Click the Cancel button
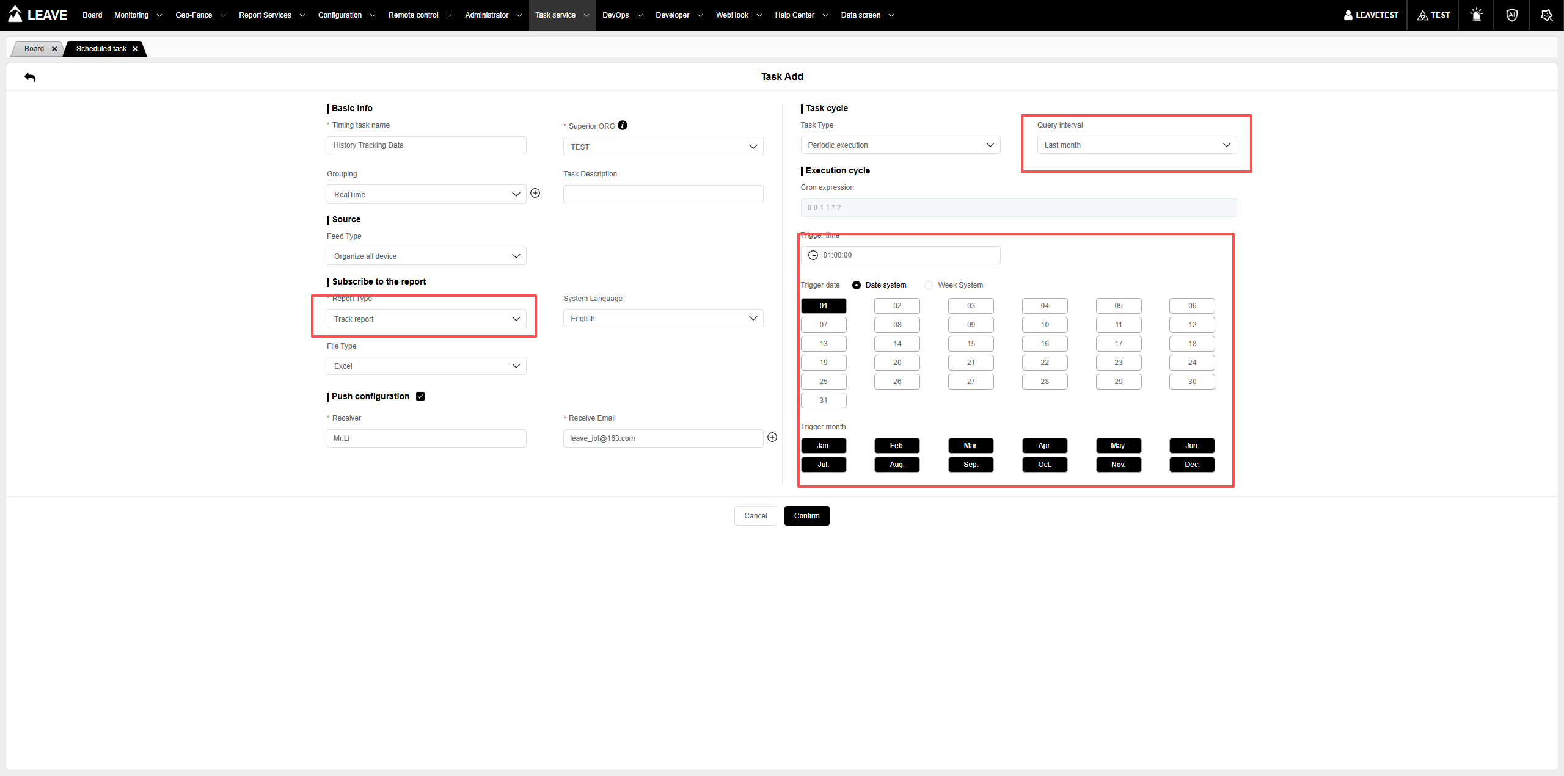Viewport: 1564px width, 776px height. click(755, 516)
